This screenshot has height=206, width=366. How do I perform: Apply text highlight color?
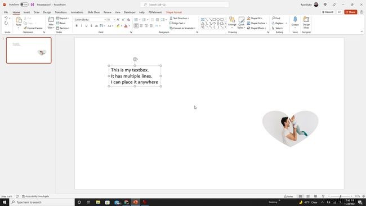pos(118,26)
